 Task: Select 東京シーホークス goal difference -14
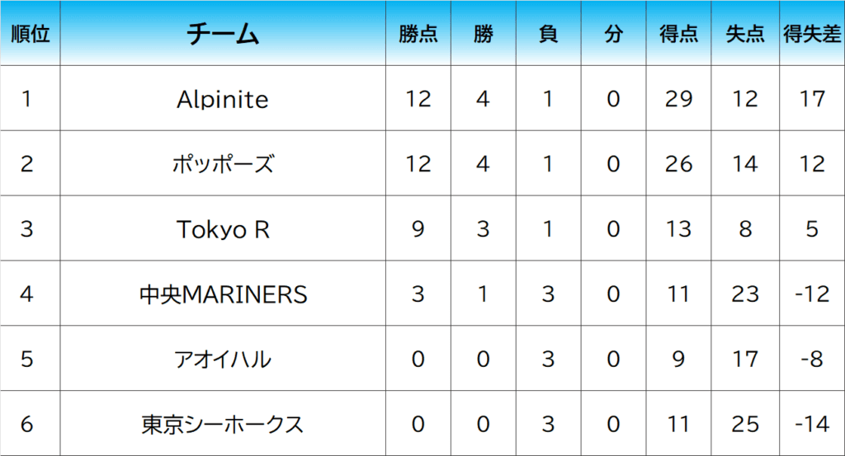point(812,425)
